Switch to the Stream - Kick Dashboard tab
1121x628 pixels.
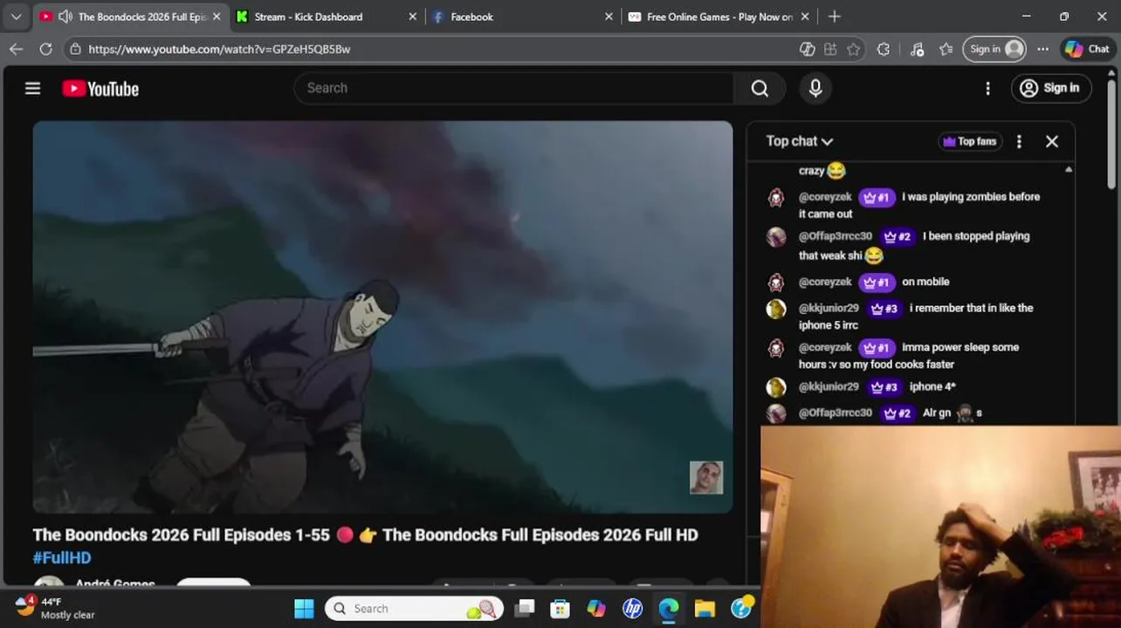[x=309, y=17]
